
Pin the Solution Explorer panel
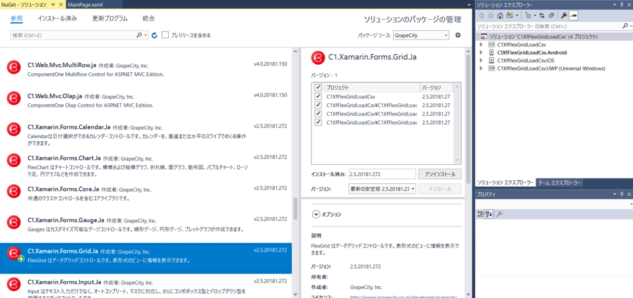[621, 5]
